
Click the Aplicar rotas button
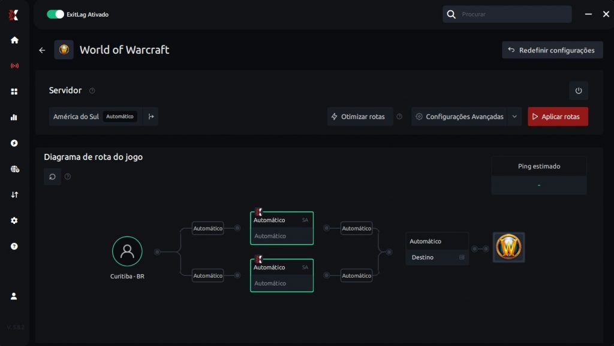coord(558,117)
